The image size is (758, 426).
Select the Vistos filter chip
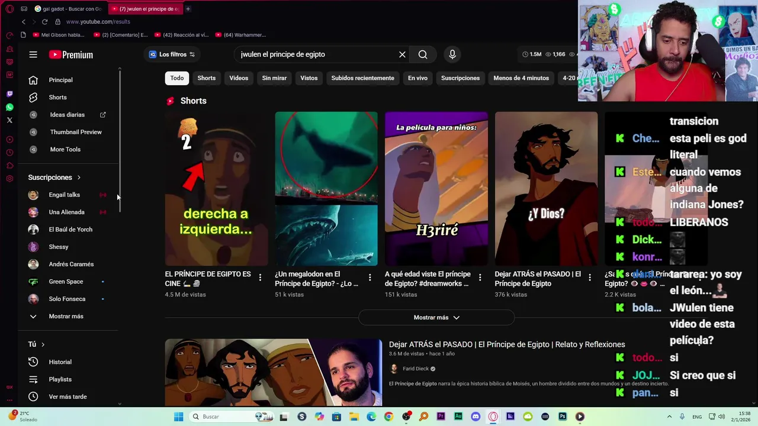[x=309, y=78]
